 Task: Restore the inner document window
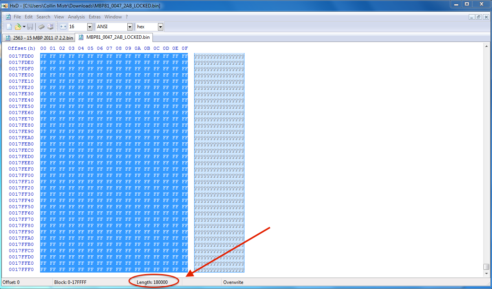(479, 17)
